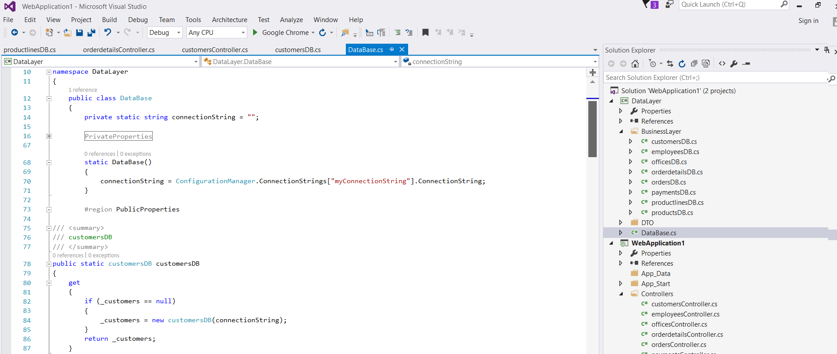Toggle auto-hide pin for Solution Explorer

pos(827,50)
